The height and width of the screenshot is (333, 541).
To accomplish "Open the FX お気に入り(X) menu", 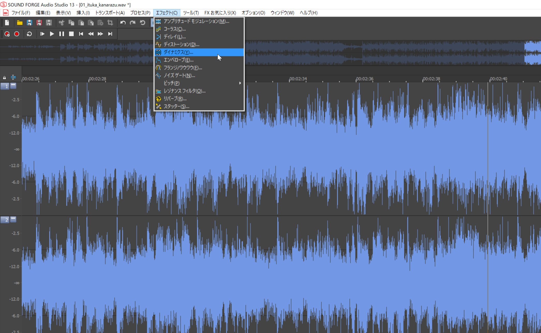I will pyautogui.click(x=220, y=13).
